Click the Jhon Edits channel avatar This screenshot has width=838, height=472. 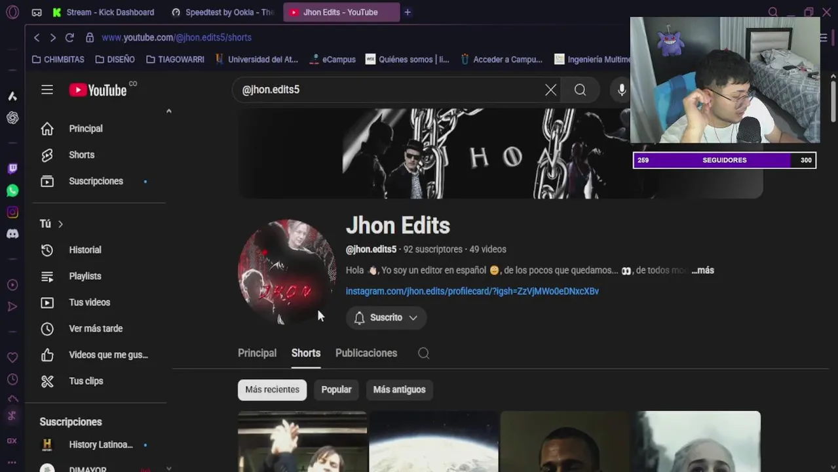[x=287, y=271]
